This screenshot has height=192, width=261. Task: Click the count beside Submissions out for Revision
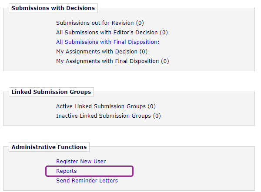(140, 23)
